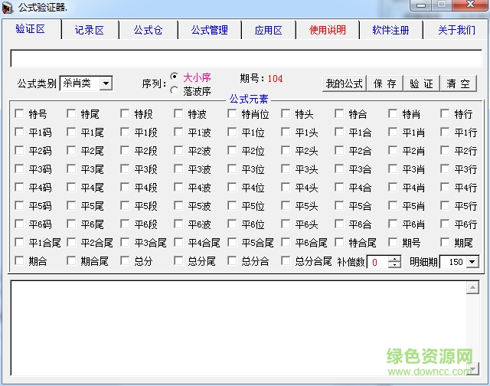
Task: Check the 平5位 checkbox
Action: 232,206
